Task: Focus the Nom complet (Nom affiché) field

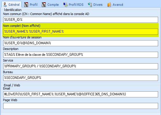Action: click(81, 31)
